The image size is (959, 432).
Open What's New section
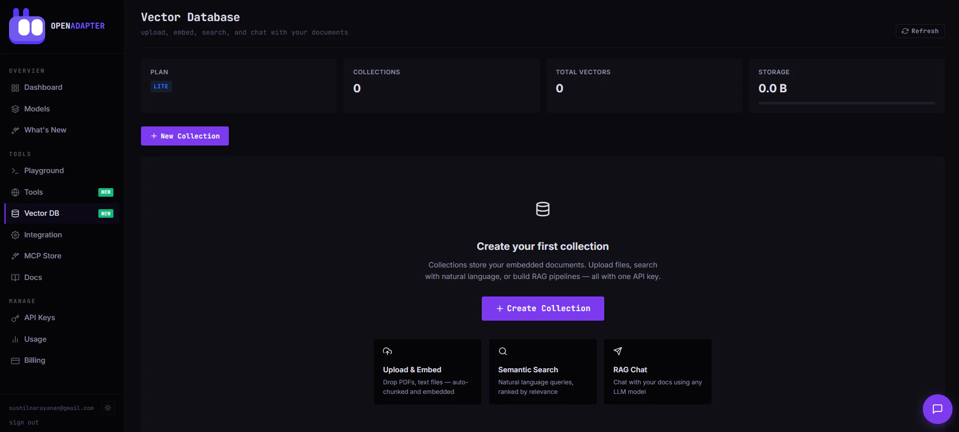pyautogui.click(x=62, y=130)
